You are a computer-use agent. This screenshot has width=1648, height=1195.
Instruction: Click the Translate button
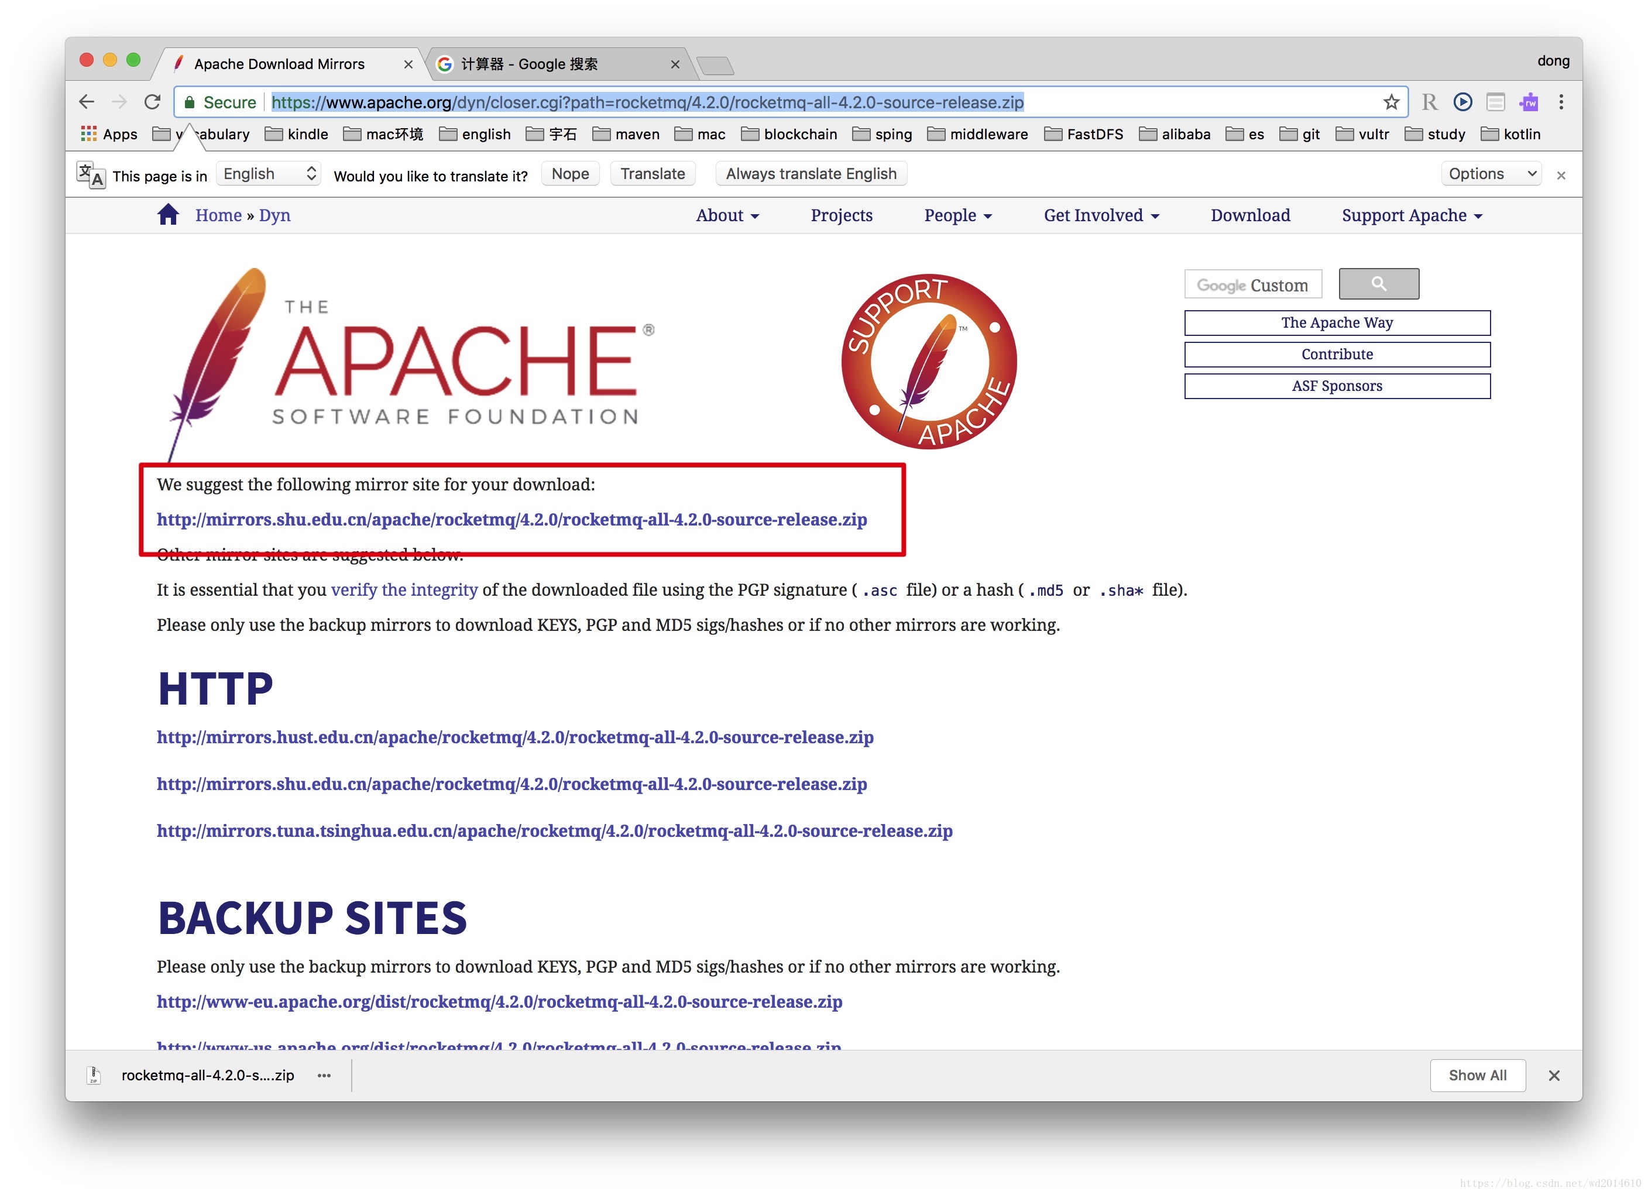pos(653,174)
